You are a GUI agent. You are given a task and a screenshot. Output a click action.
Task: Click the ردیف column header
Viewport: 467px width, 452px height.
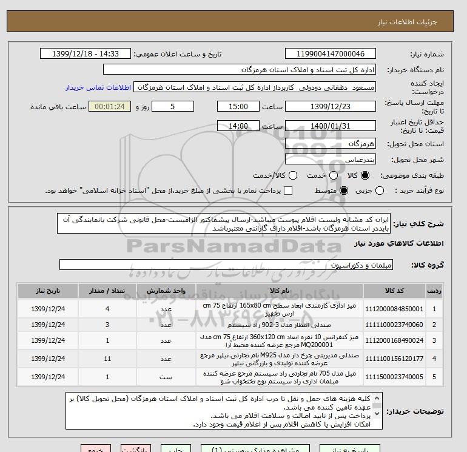(434, 291)
